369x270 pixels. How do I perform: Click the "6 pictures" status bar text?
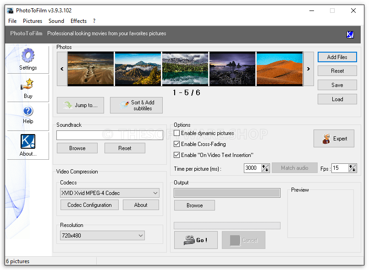click(x=18, y=261)
